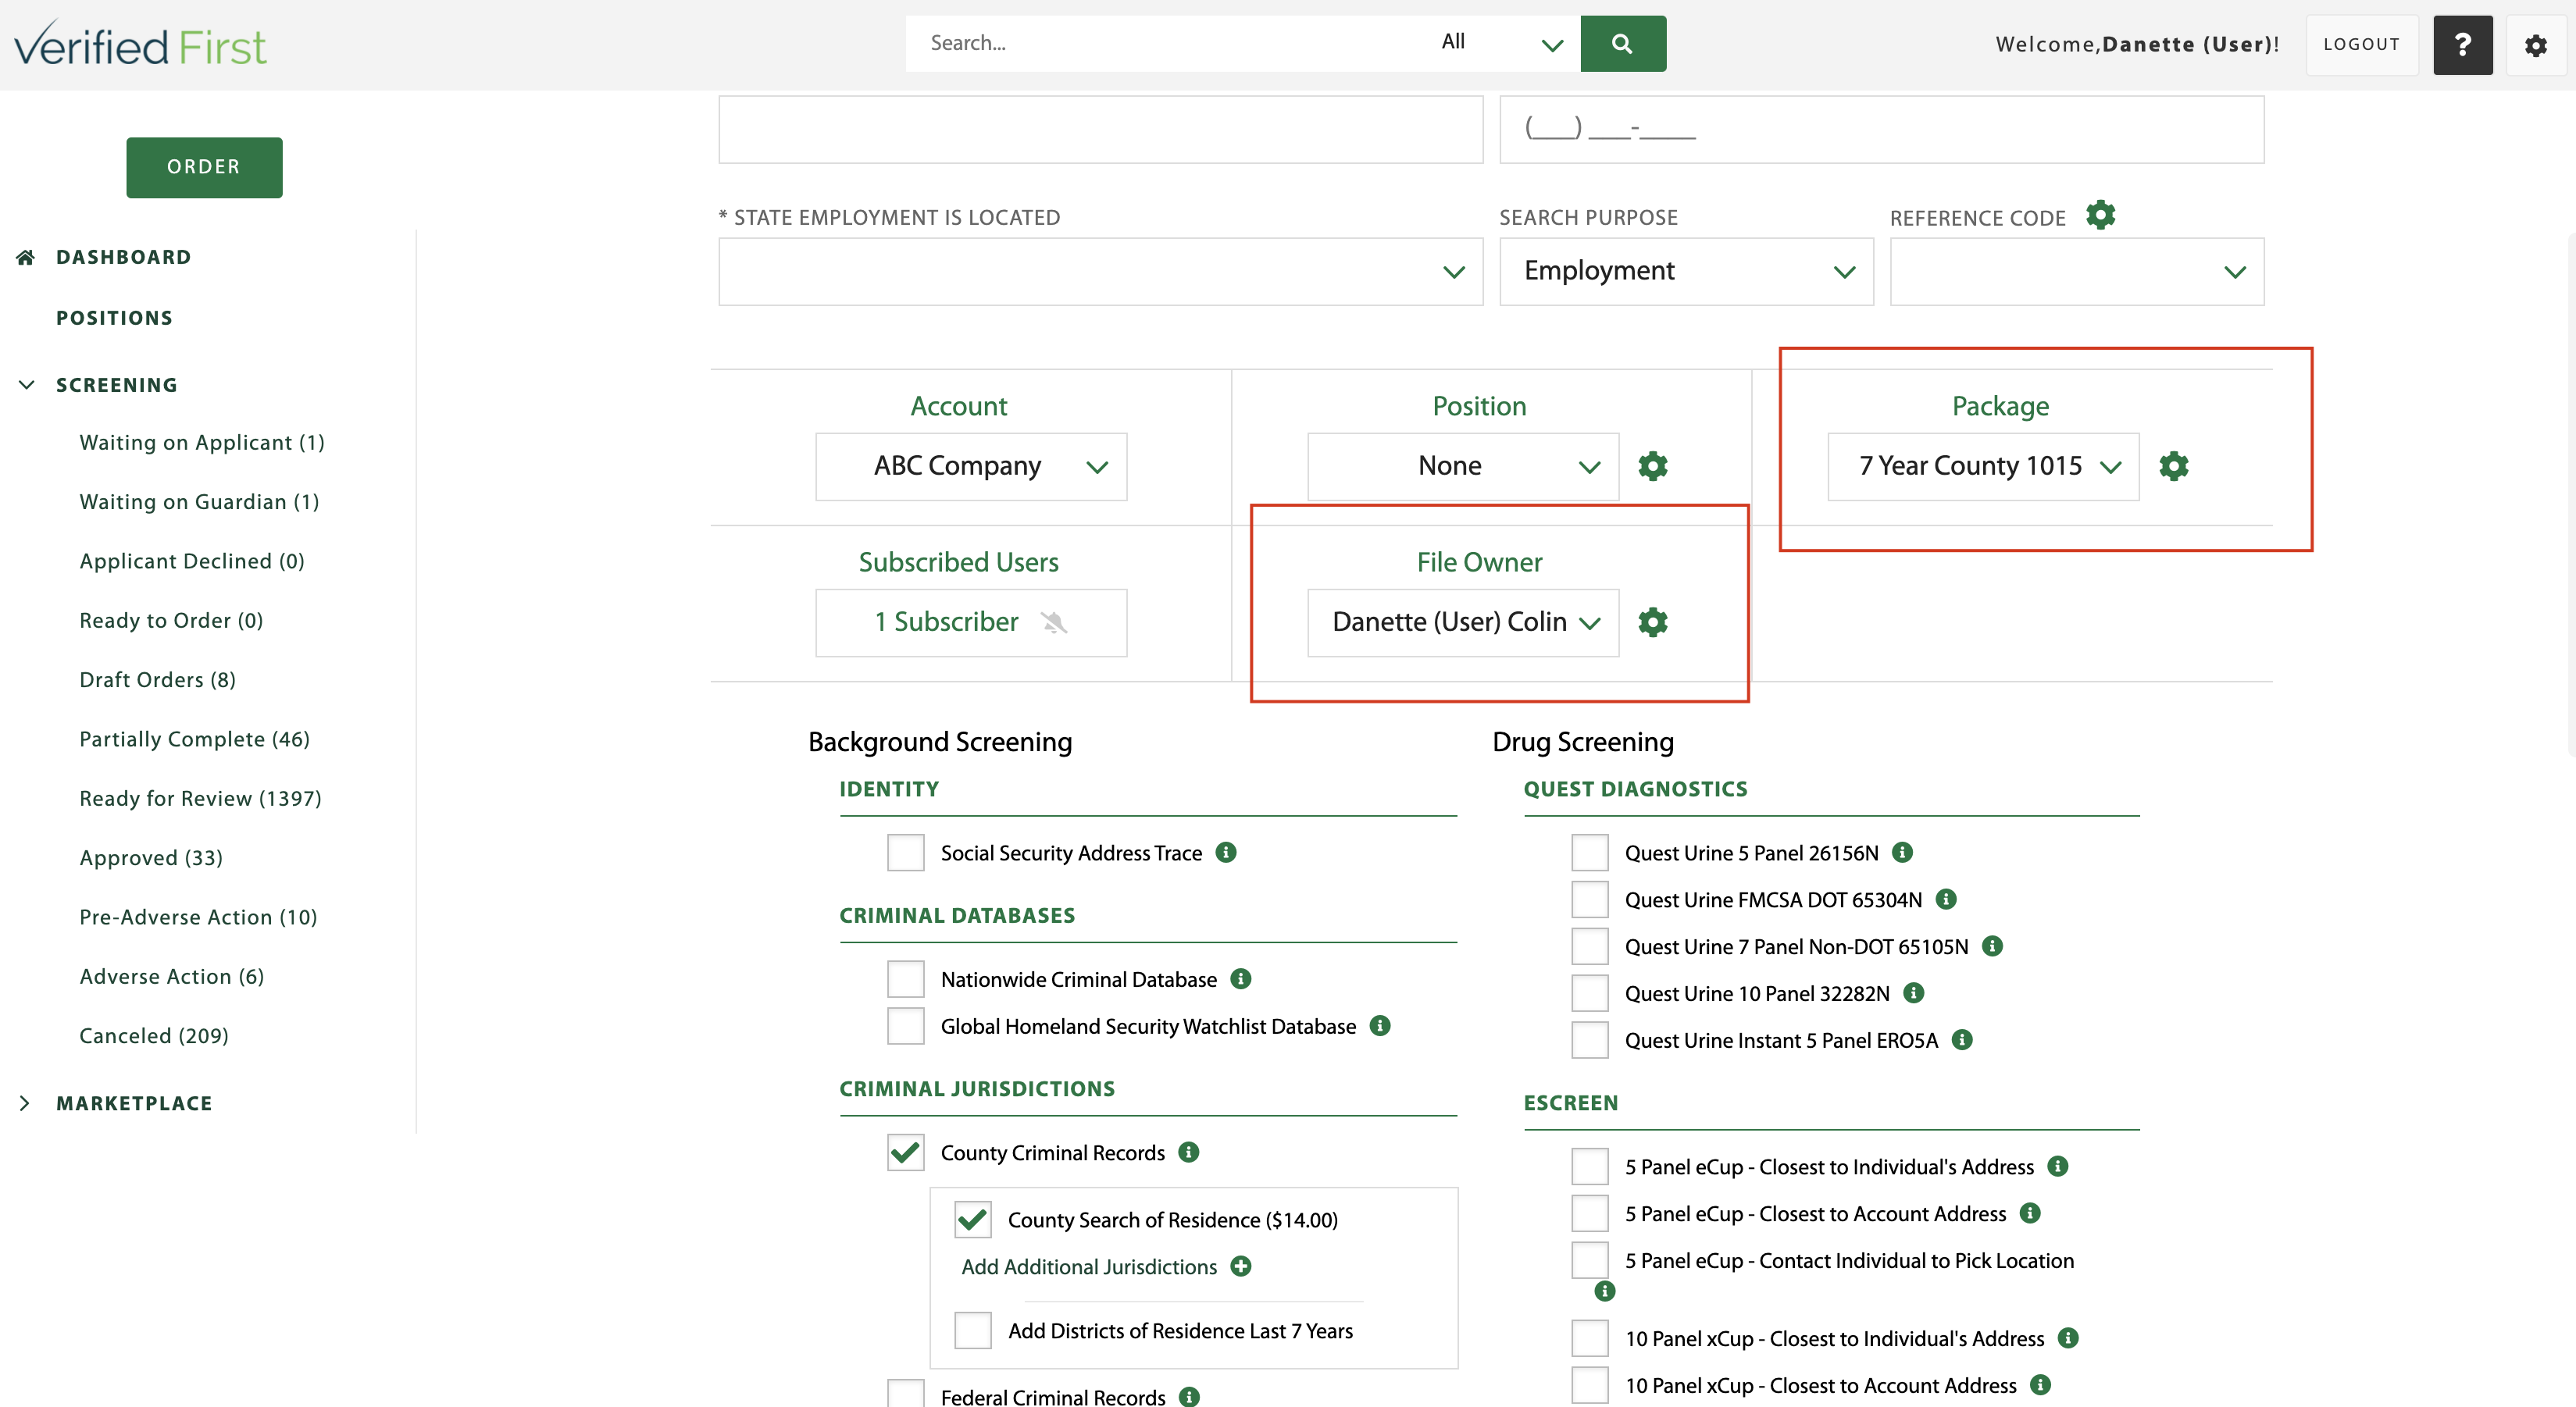Click the green ORDER button
2576x1407 pixels.
tap(204, 167)
